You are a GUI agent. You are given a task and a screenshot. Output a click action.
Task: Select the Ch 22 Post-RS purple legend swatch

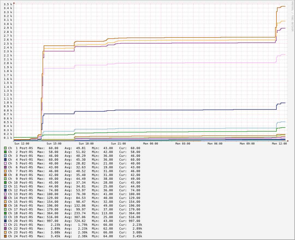5,229
